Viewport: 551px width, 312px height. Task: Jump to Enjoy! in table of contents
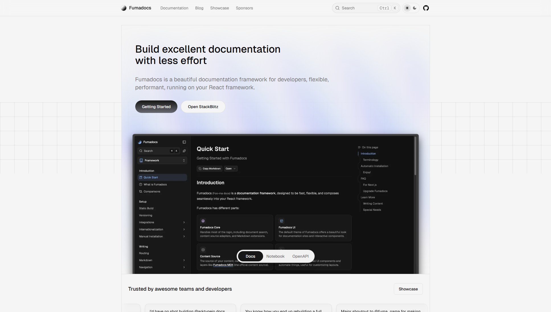pos(367,172)
